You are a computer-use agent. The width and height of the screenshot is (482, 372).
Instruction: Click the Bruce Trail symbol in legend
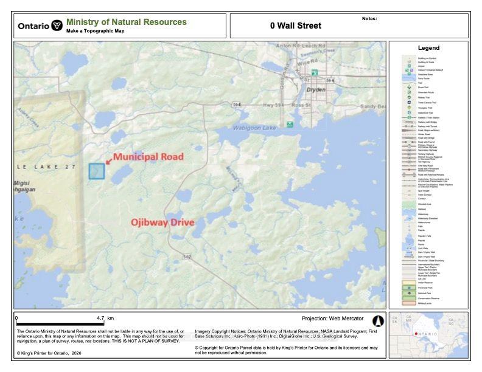409,87
